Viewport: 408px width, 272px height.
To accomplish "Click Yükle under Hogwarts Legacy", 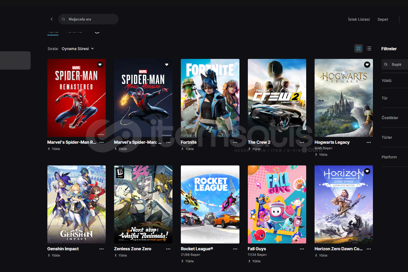I will 321,155.
